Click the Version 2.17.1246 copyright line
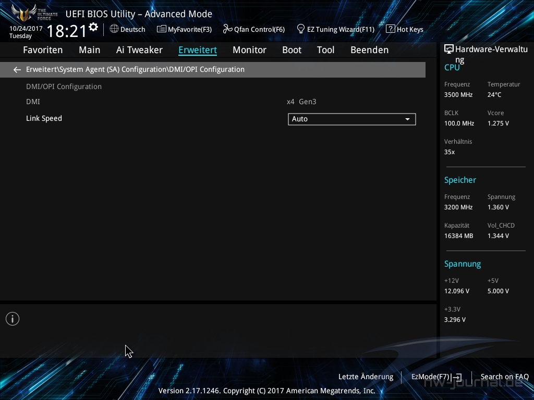This screenshot has height=400, width=534. point(266,391)
